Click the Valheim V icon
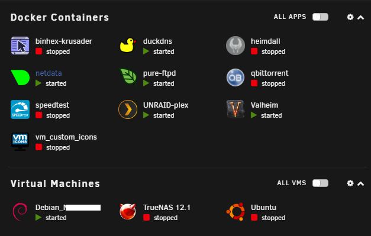The height and width of the screenshot is (236, 371). (x=235, y=109)
